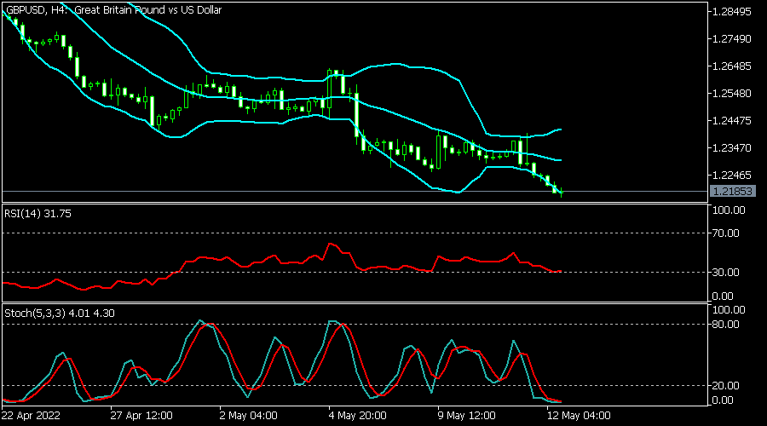
Task: Click the RSI 70.00 level label
Action: [x=726, y=233]
